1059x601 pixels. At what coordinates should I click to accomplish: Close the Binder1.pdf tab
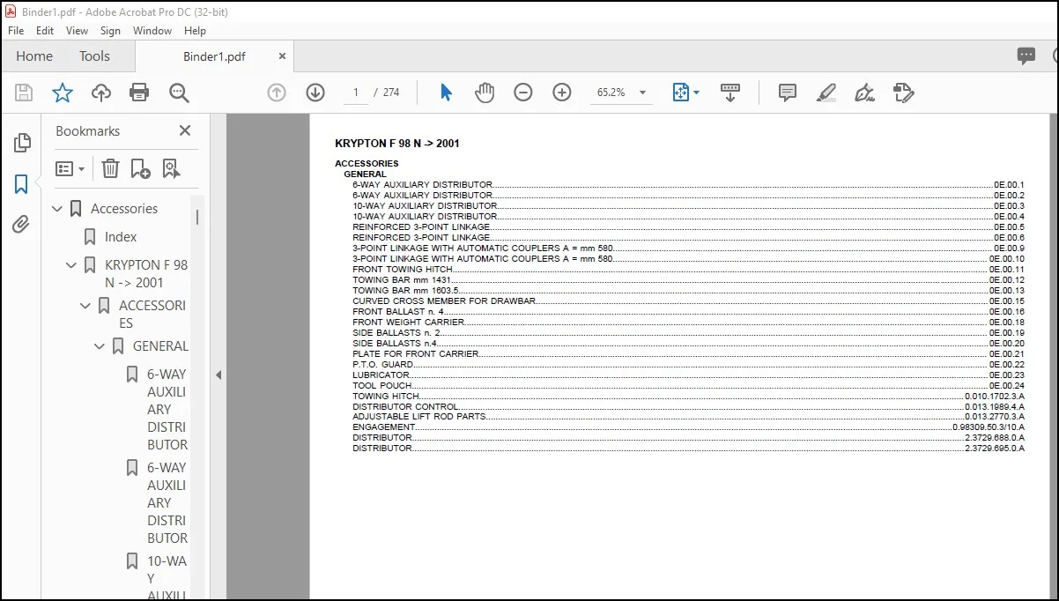pyautogui.click(x=282, y=56)
